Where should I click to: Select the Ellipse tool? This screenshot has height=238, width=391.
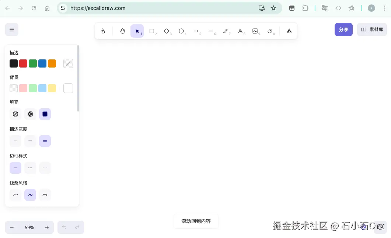pos(181,31)
